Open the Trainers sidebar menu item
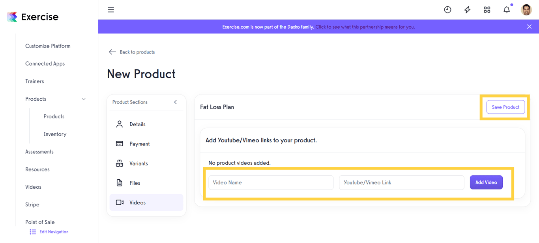539x243 pixels. click(34, 81)
